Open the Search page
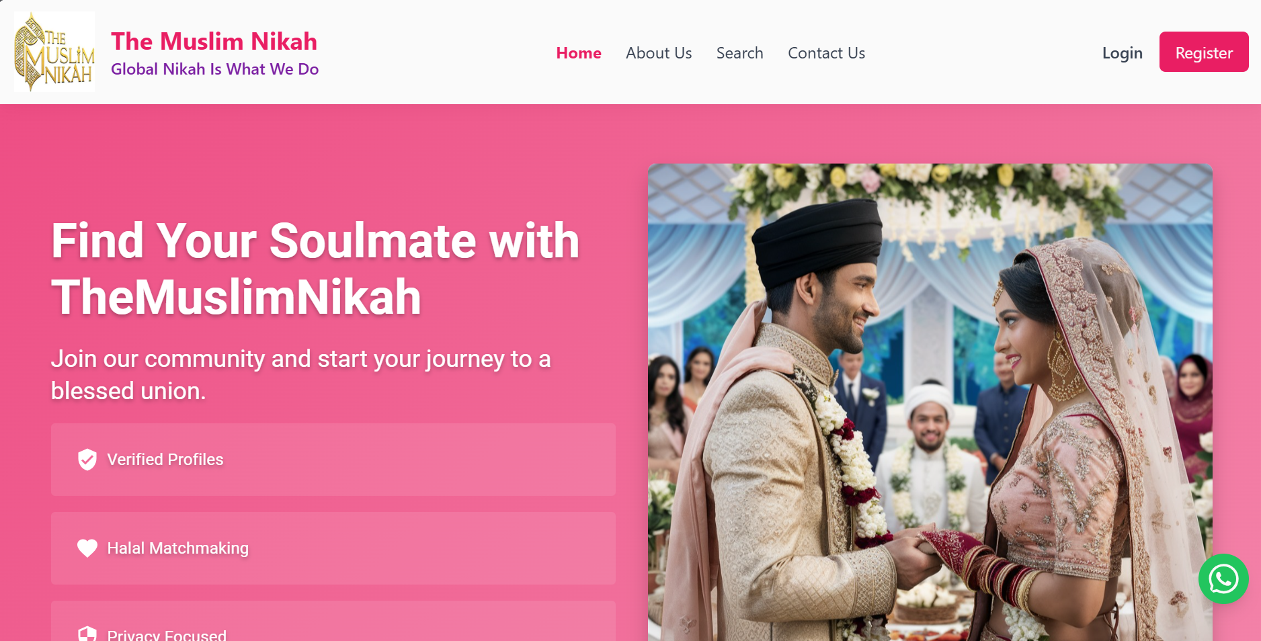This screenshot has height=641, width=1261. [739, 53]
